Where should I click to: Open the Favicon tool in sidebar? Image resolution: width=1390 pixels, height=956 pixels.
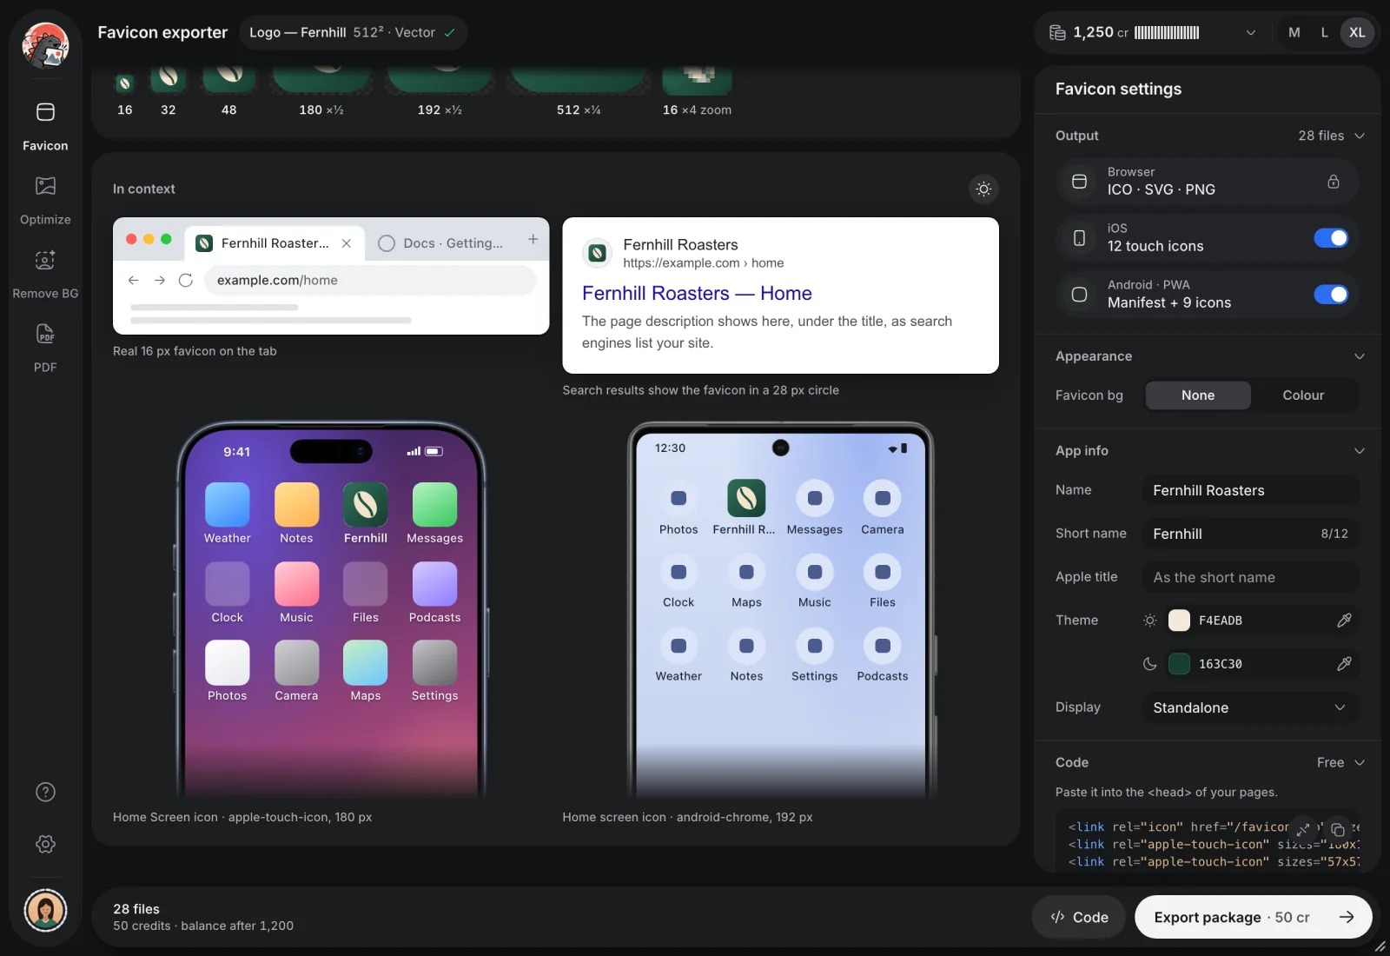pyautogui.click(x=45, y=126)
